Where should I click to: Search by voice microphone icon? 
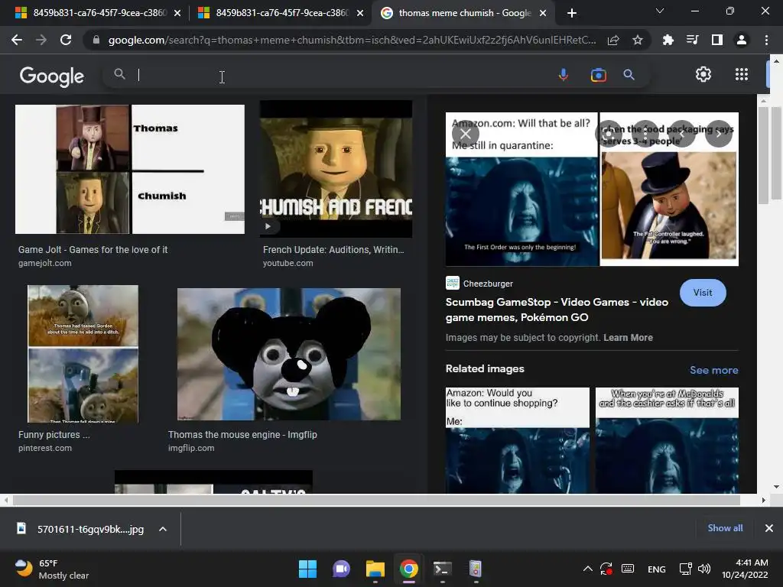tap(564, 75)
